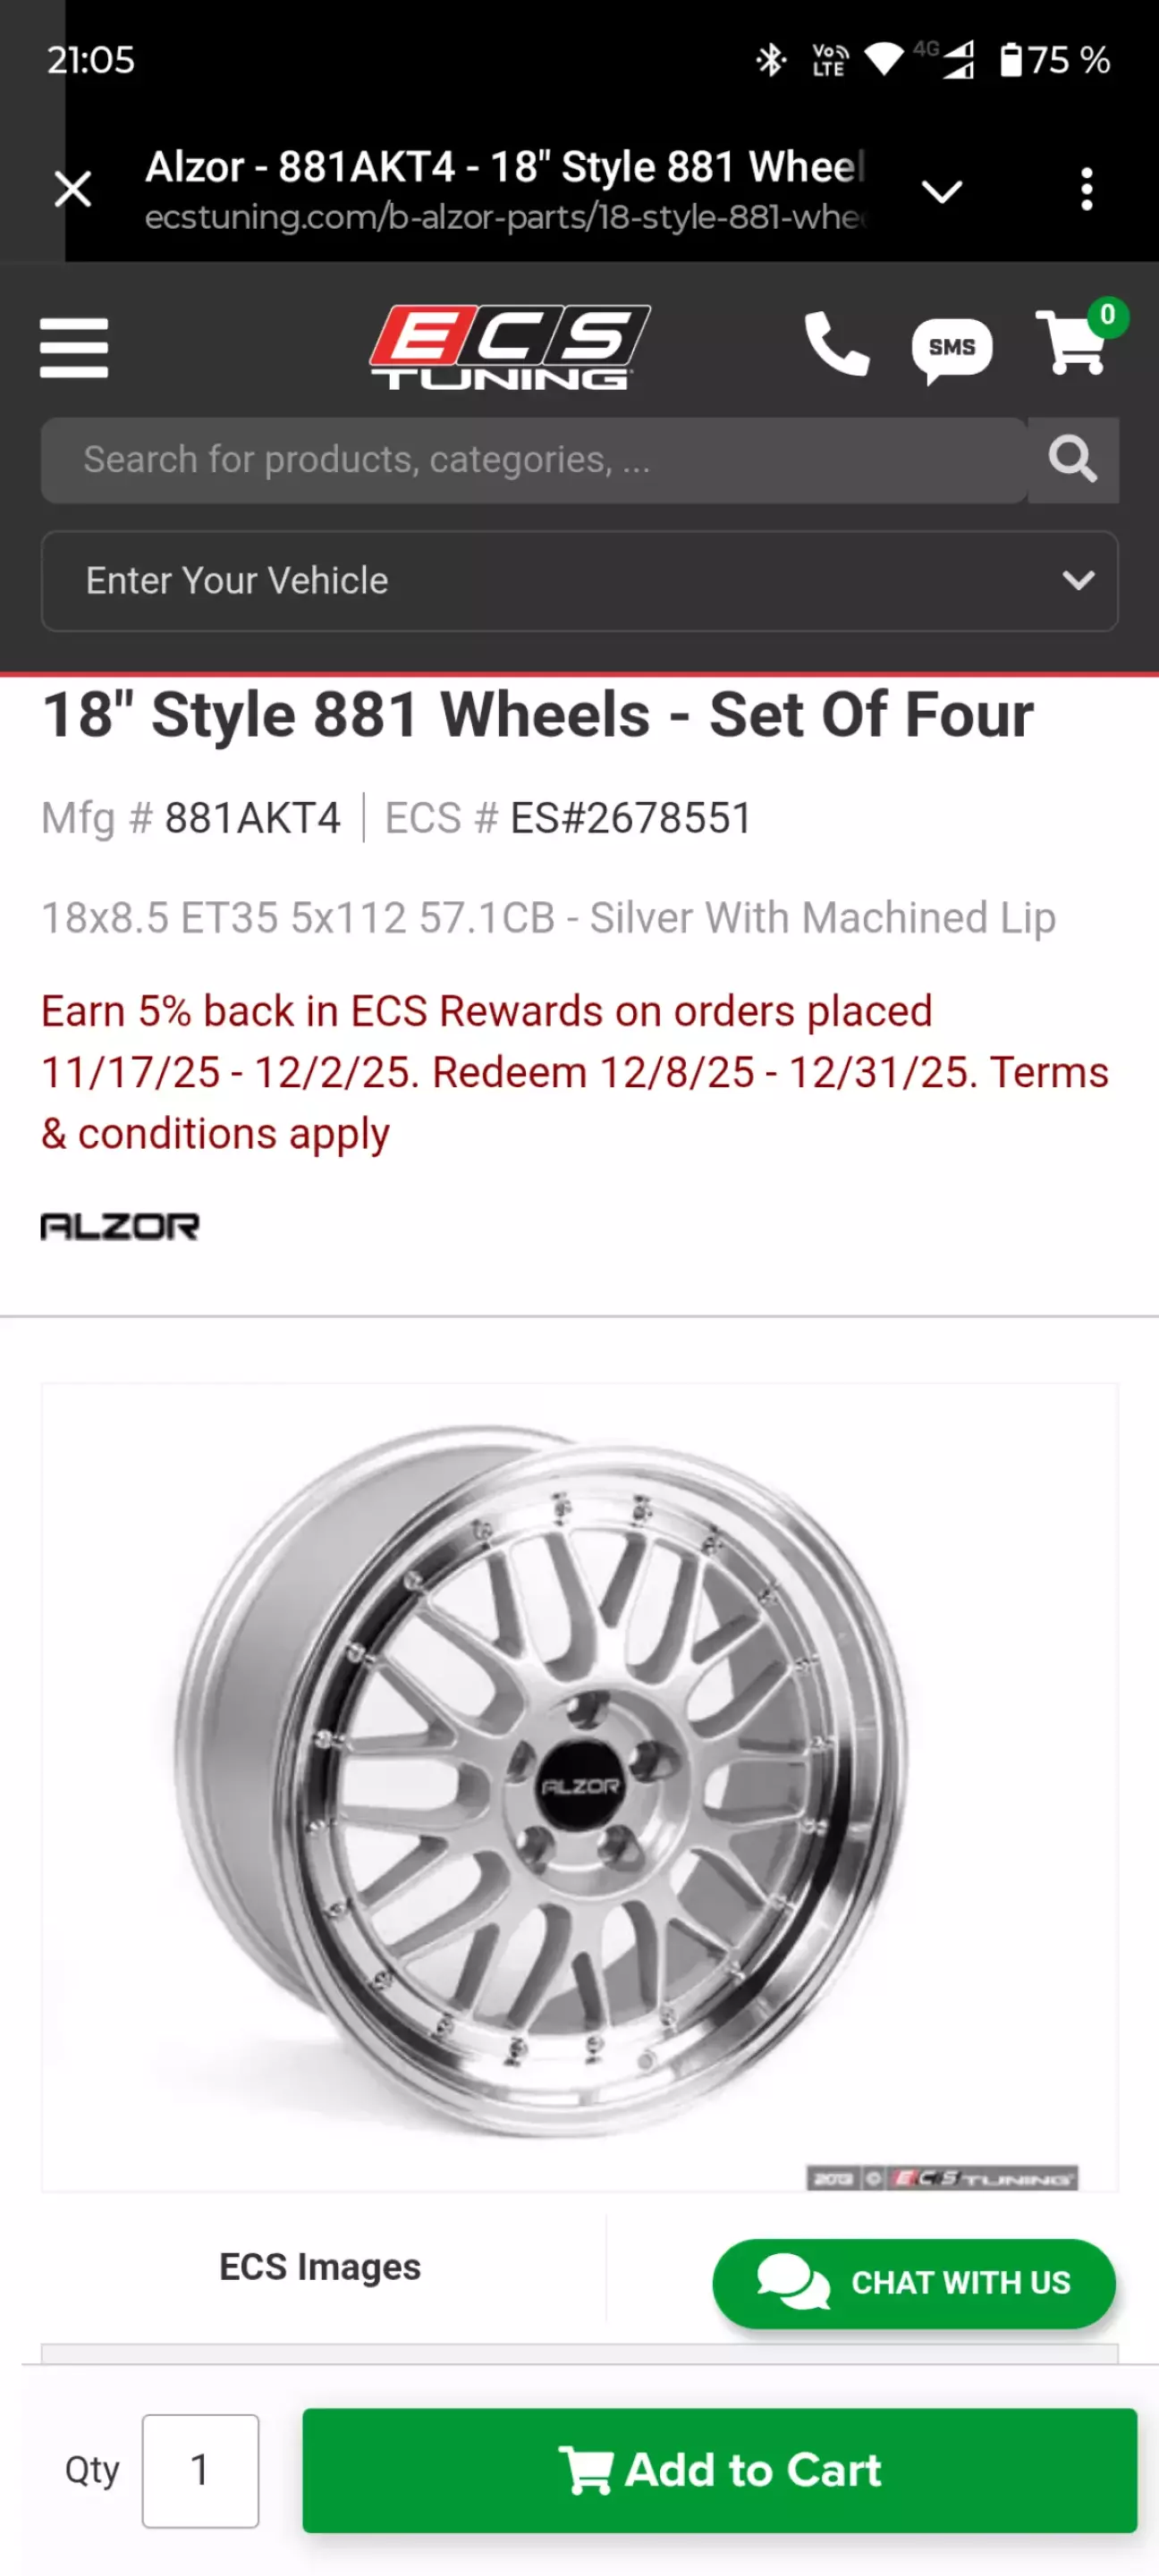This screenshot has width=1159, height=2576.
Task: Tap the ECS Tuning logo
Action: click(x=509, y=347)
